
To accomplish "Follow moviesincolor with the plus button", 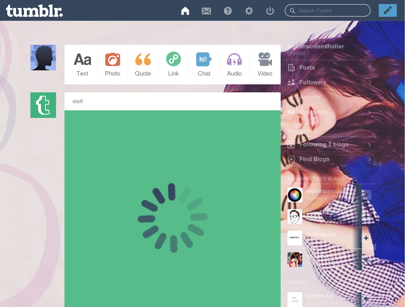I will pos(366,195).
